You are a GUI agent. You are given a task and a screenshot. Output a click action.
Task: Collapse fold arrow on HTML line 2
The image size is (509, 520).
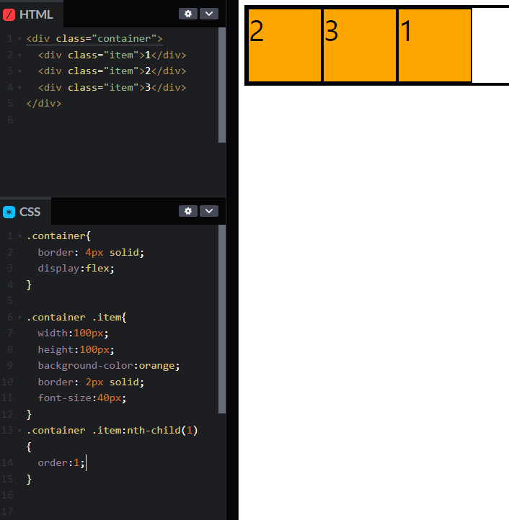[x=19, y=55]
